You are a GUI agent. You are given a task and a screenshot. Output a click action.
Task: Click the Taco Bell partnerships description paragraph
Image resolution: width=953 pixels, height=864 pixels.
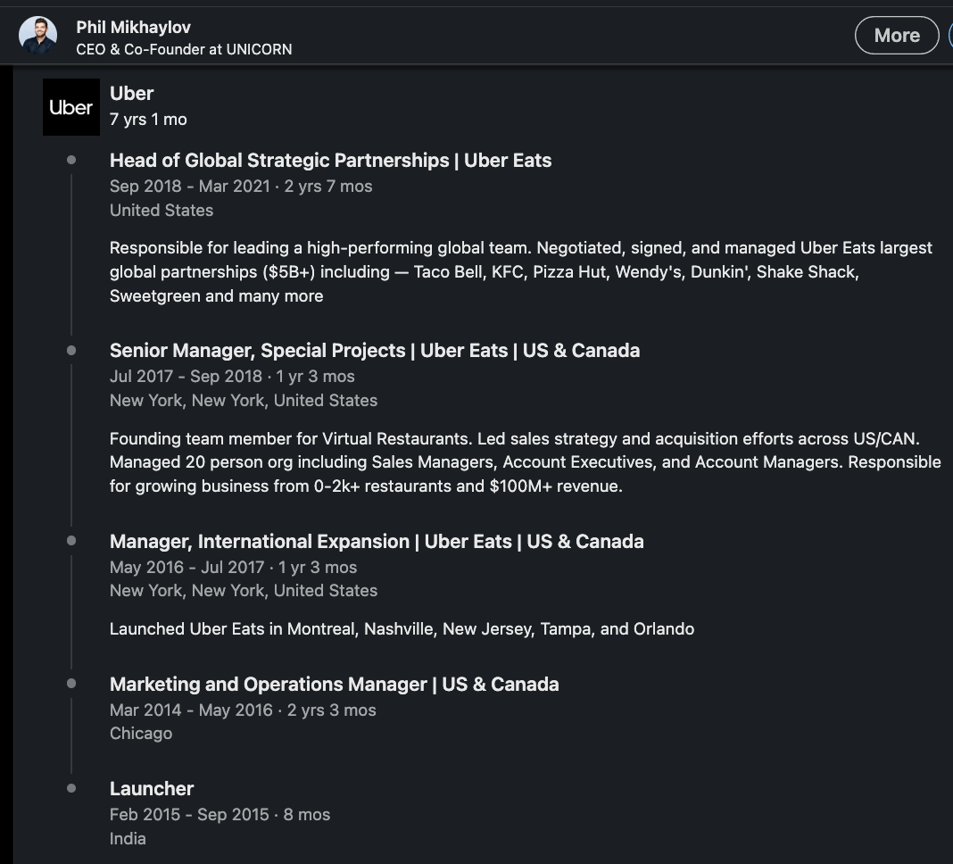[x=520, y=271]
